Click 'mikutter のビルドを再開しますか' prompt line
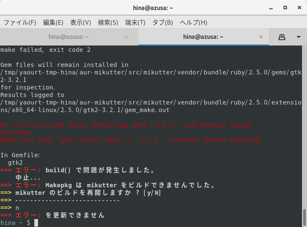The width and height of the screenshot is (307, 227). (80, 193)
